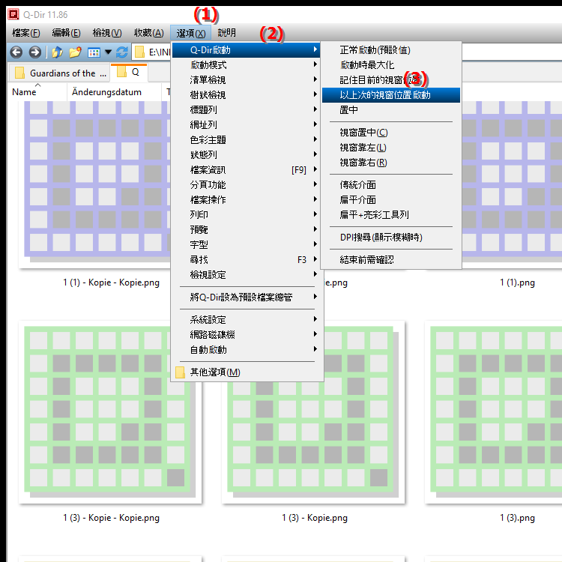Expand the 系統設定 submenu
The width and height of the screenshot is (562, 562).
coord(247,320)
